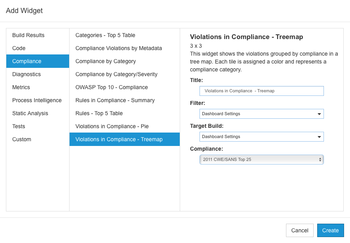Choose Violations in Compliance - Pie widget

124,126
